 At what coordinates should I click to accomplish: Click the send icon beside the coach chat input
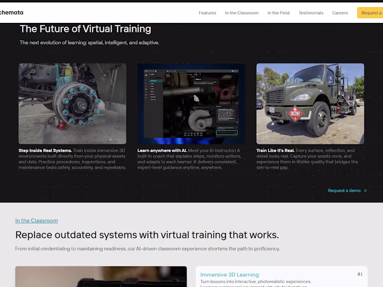(x=237, y=132)
